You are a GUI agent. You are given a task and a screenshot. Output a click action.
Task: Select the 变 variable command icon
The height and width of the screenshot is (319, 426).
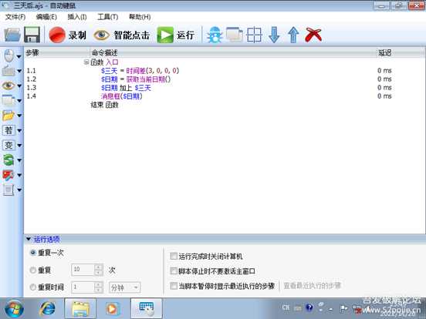click(x=8, y=145)
